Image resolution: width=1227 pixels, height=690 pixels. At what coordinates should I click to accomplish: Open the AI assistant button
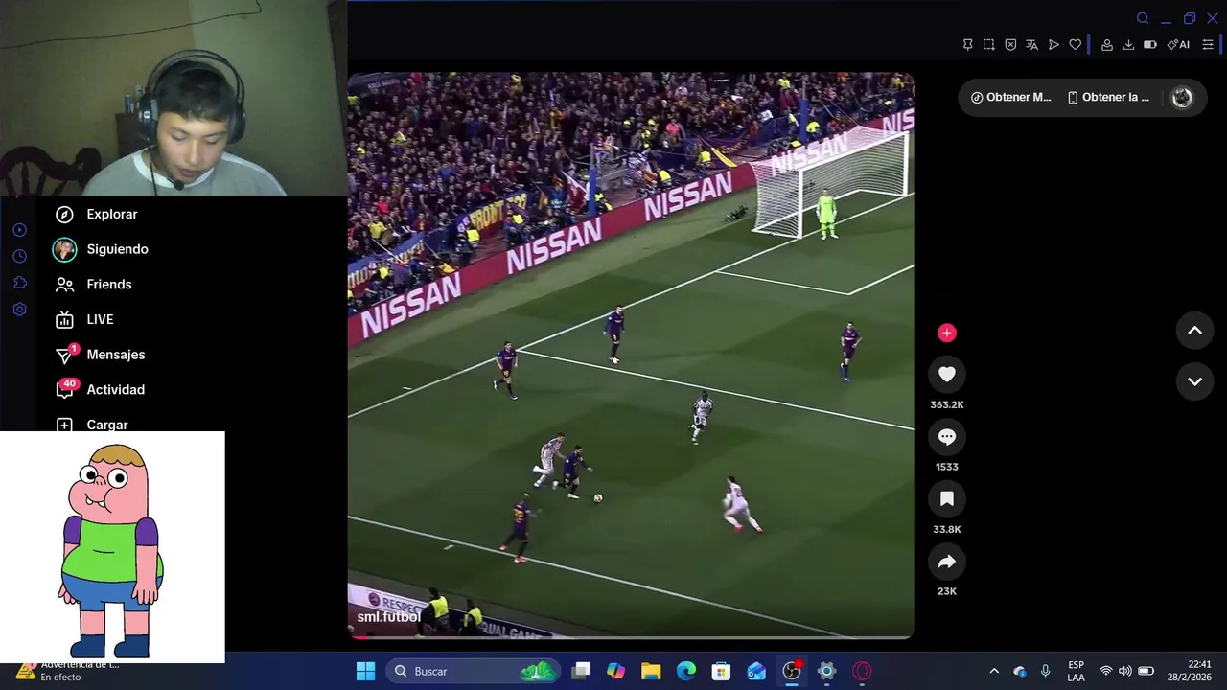(1178, 45)
